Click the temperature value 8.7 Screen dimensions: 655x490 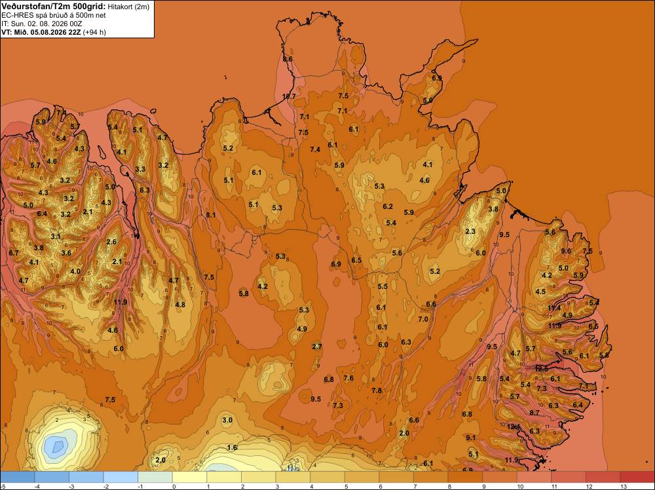click(x=534, y=413)
